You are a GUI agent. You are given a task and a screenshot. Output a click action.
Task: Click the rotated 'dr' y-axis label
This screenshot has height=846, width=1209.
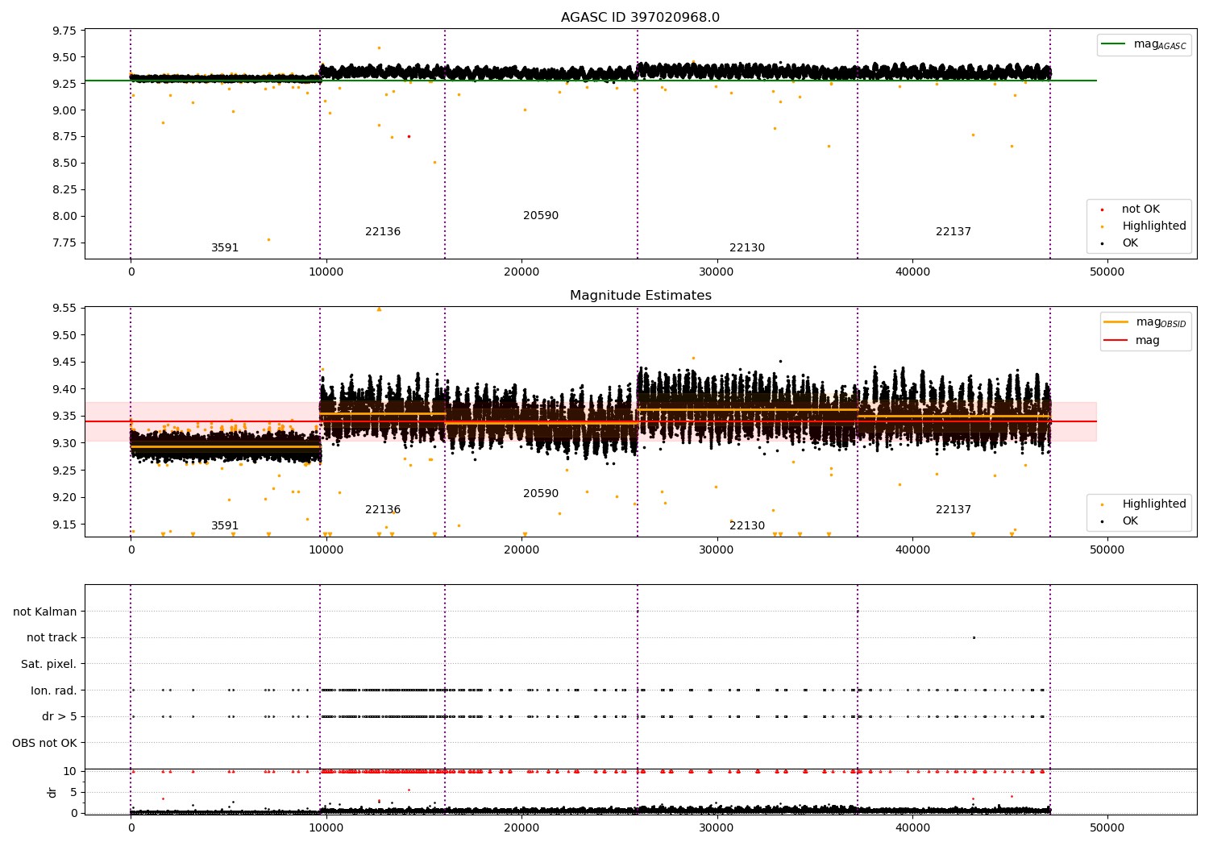click(52, 792)
